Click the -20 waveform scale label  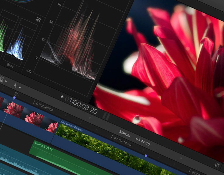coord(29,71)
